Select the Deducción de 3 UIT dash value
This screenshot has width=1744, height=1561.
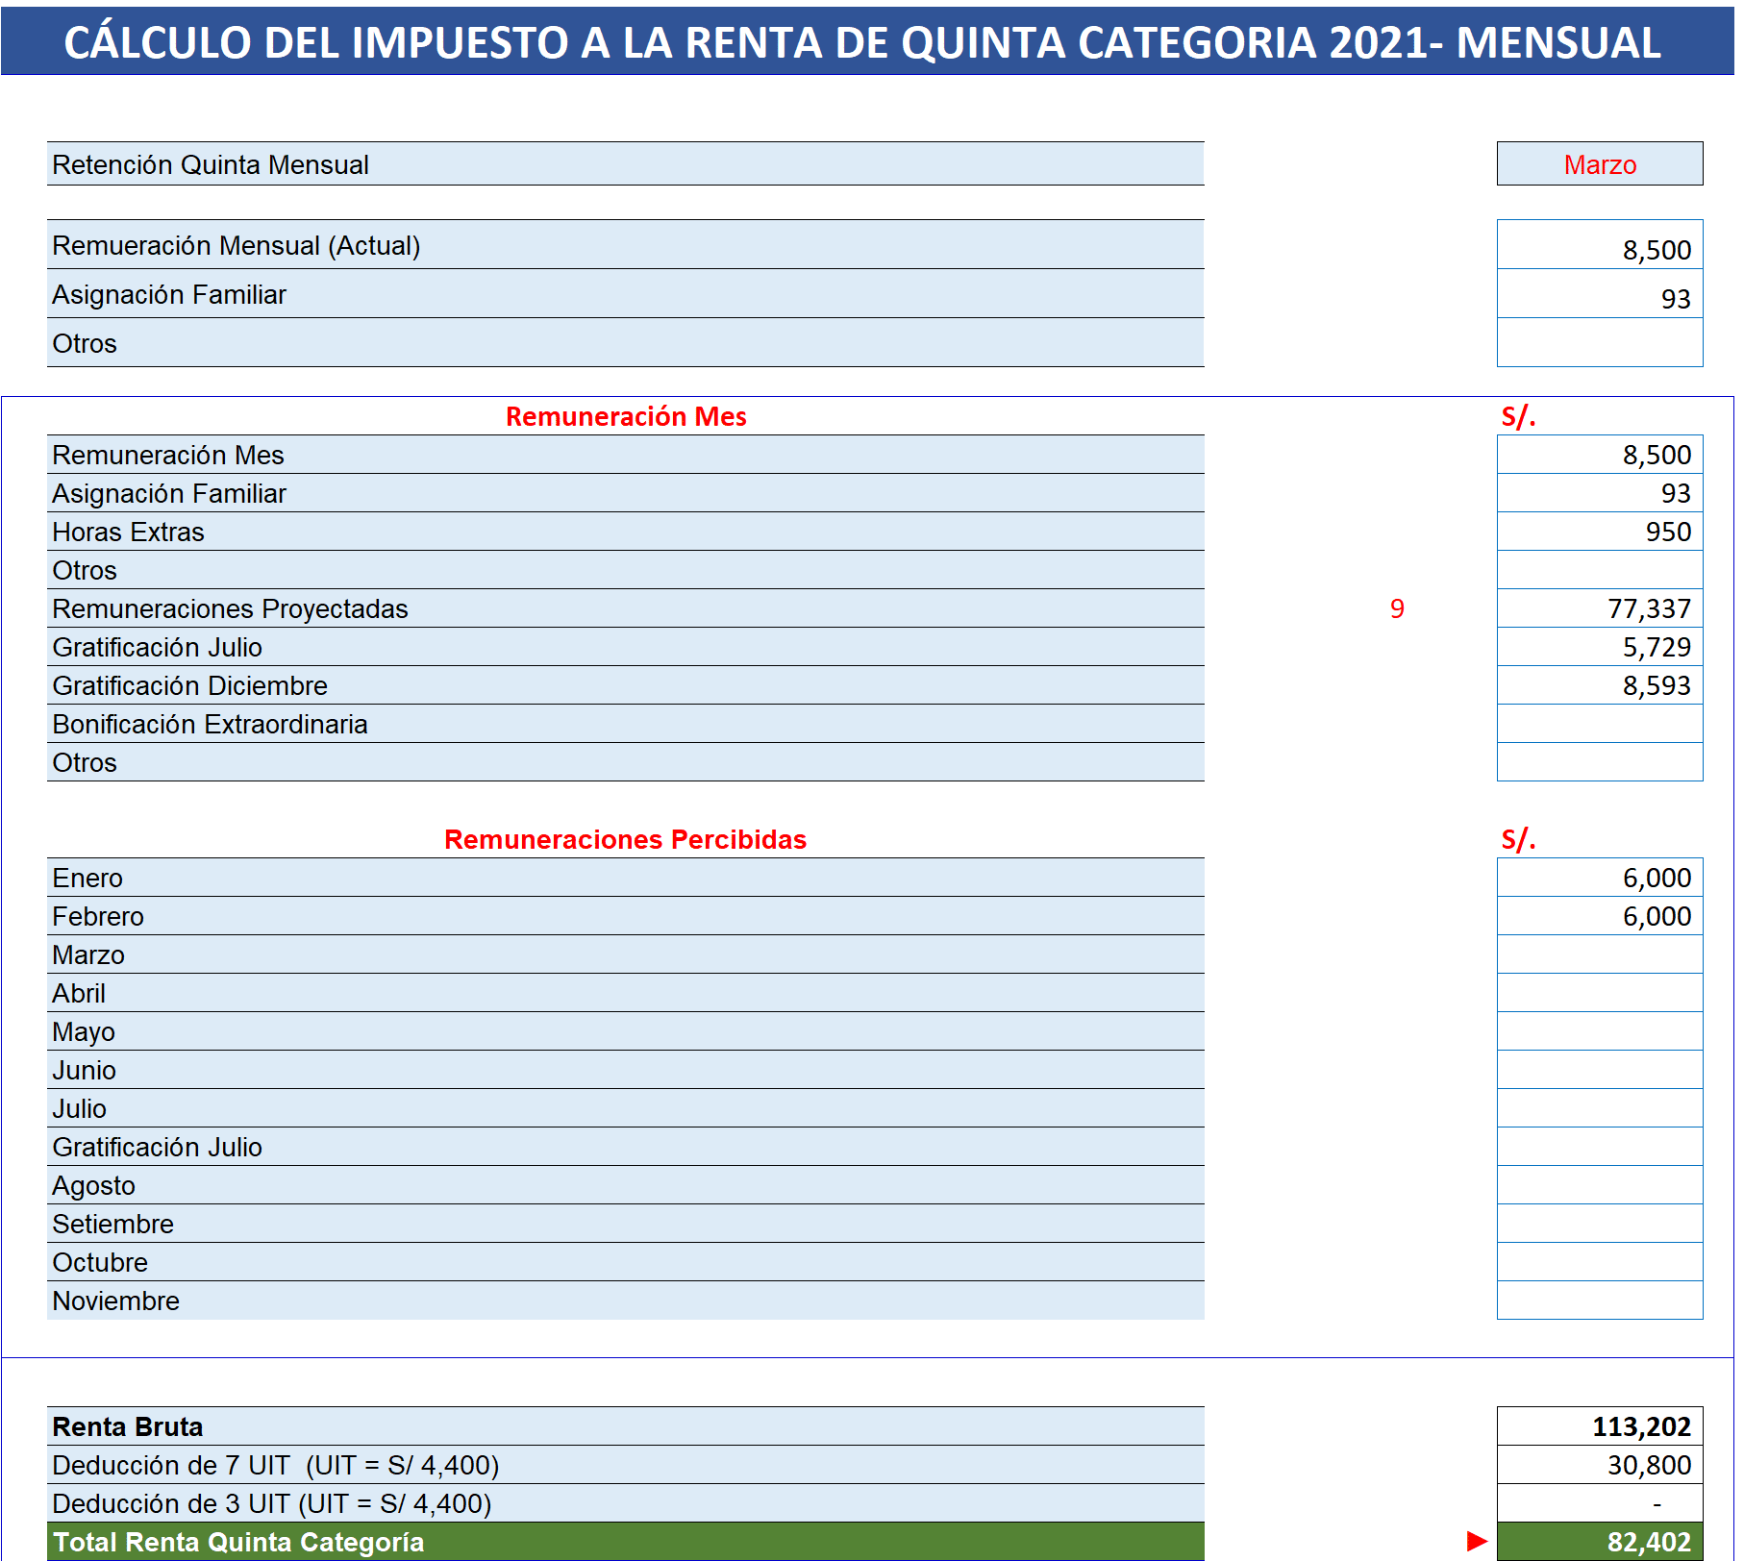pyautogui.click(x=1599, y=1503)
